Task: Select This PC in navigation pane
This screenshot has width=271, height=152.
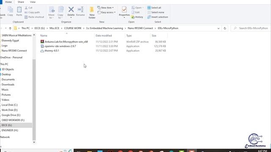Action: [x=4, y=64]
